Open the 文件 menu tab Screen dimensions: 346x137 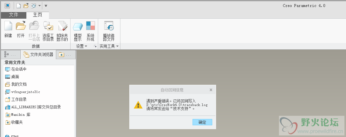14,15
